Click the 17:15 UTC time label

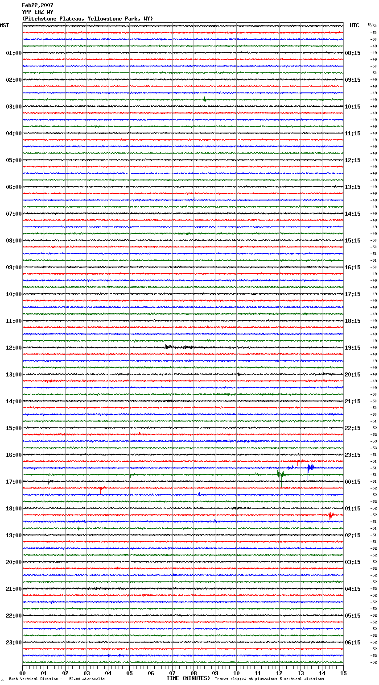point(353,294)
